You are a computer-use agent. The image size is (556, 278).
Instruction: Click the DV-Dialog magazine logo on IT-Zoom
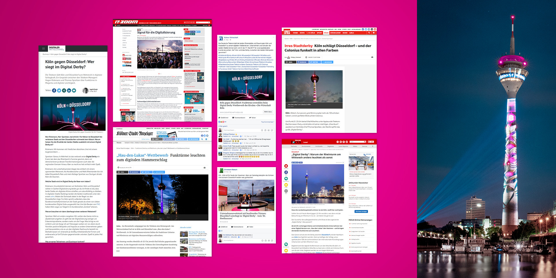point(127,65)
